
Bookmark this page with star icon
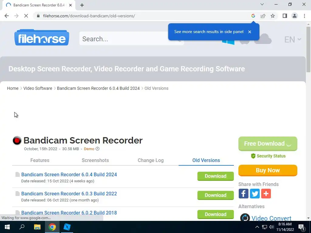[x=273, y=16]
